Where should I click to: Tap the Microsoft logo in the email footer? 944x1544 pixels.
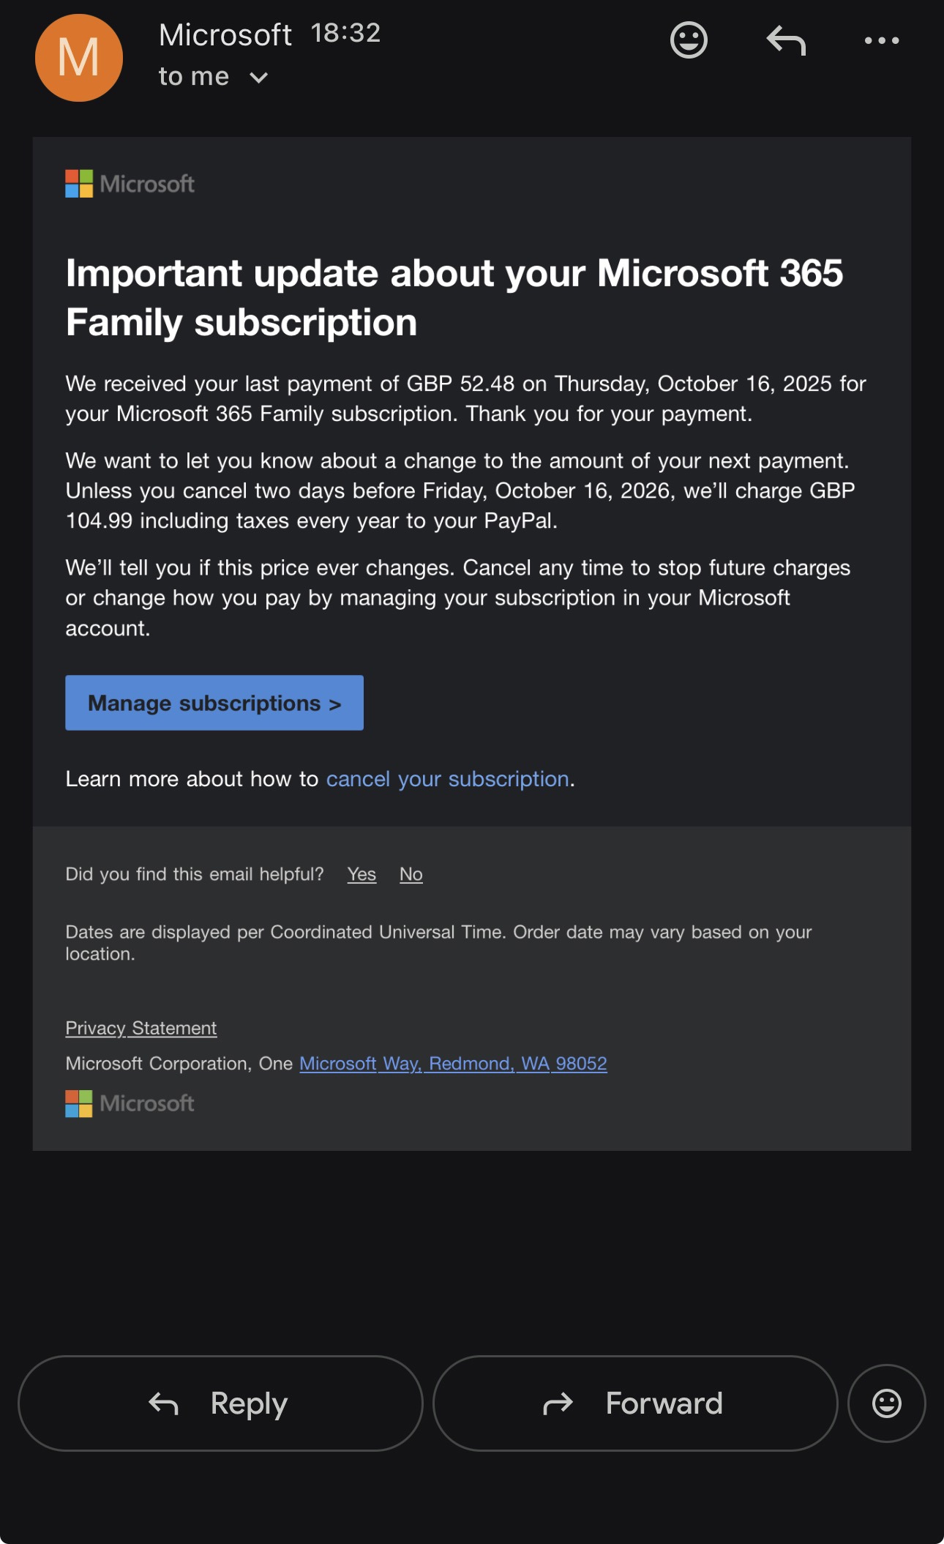130,1103
